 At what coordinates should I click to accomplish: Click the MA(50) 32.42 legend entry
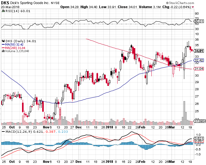(x=13, y=45)
